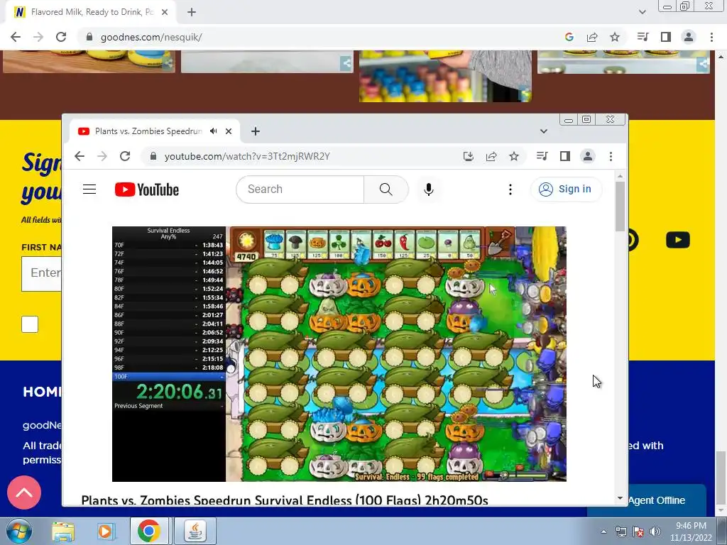
Task: Open the YouTube hamburger guide menu
Action: (x=89, y=189)
